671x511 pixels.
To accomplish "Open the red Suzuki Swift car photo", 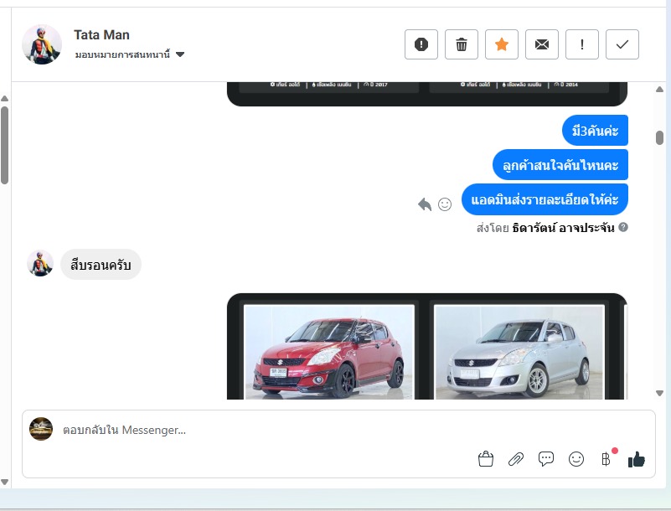I will click(328, 352).
